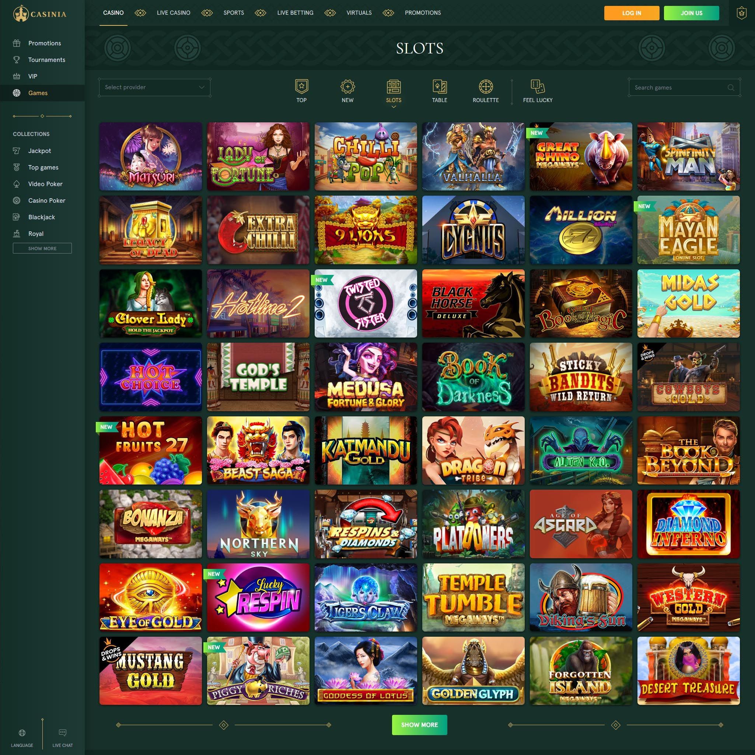Open the Bonanza Megaways game thumbnail
755x755 pixels.
click(150, 524)
